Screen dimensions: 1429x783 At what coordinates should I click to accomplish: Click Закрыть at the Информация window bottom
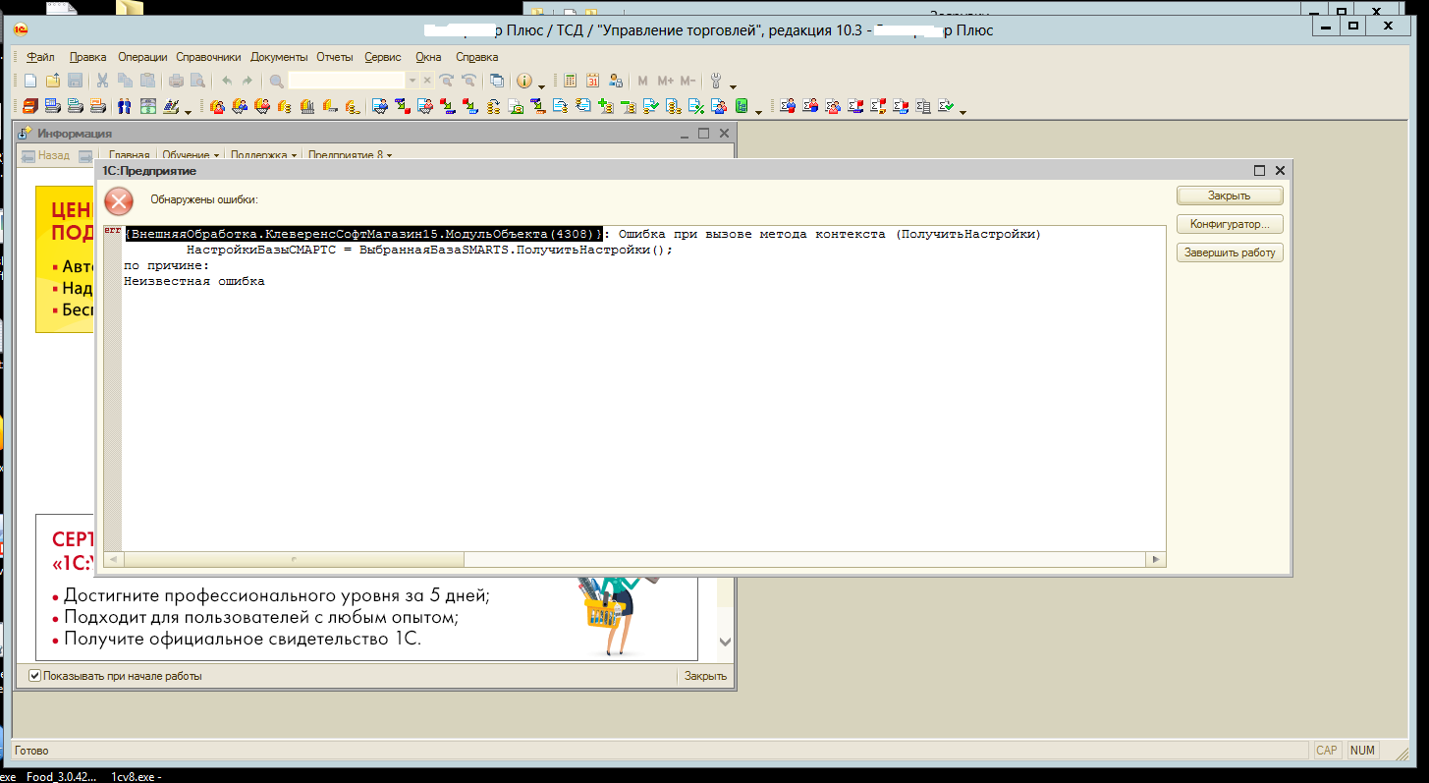tap(705, 676)
